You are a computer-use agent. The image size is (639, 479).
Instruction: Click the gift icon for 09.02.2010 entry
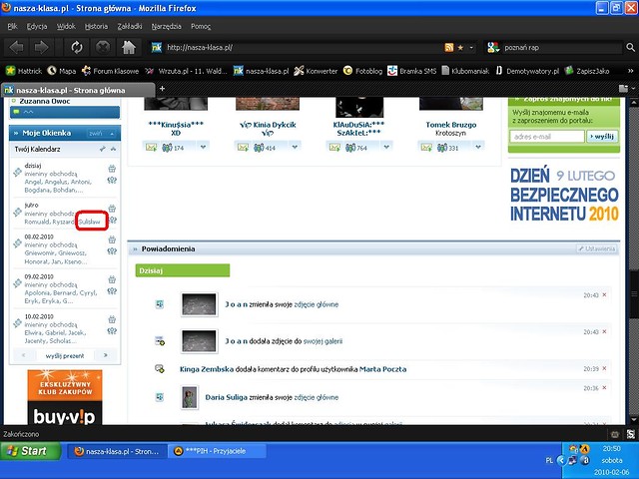click(112, 279)
